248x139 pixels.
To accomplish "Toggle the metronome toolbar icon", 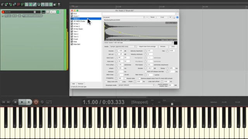I will 26,4.
